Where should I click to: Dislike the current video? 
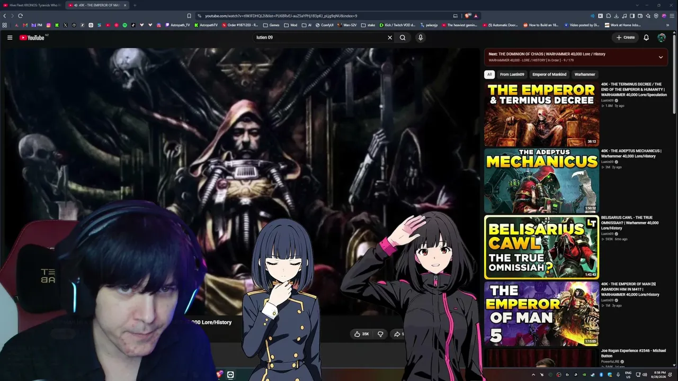[x=380, y=334]
